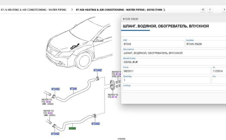226x140 pixels.
Task: Select part callout 87246 on the diagram
Action: (x=73, y=89)
